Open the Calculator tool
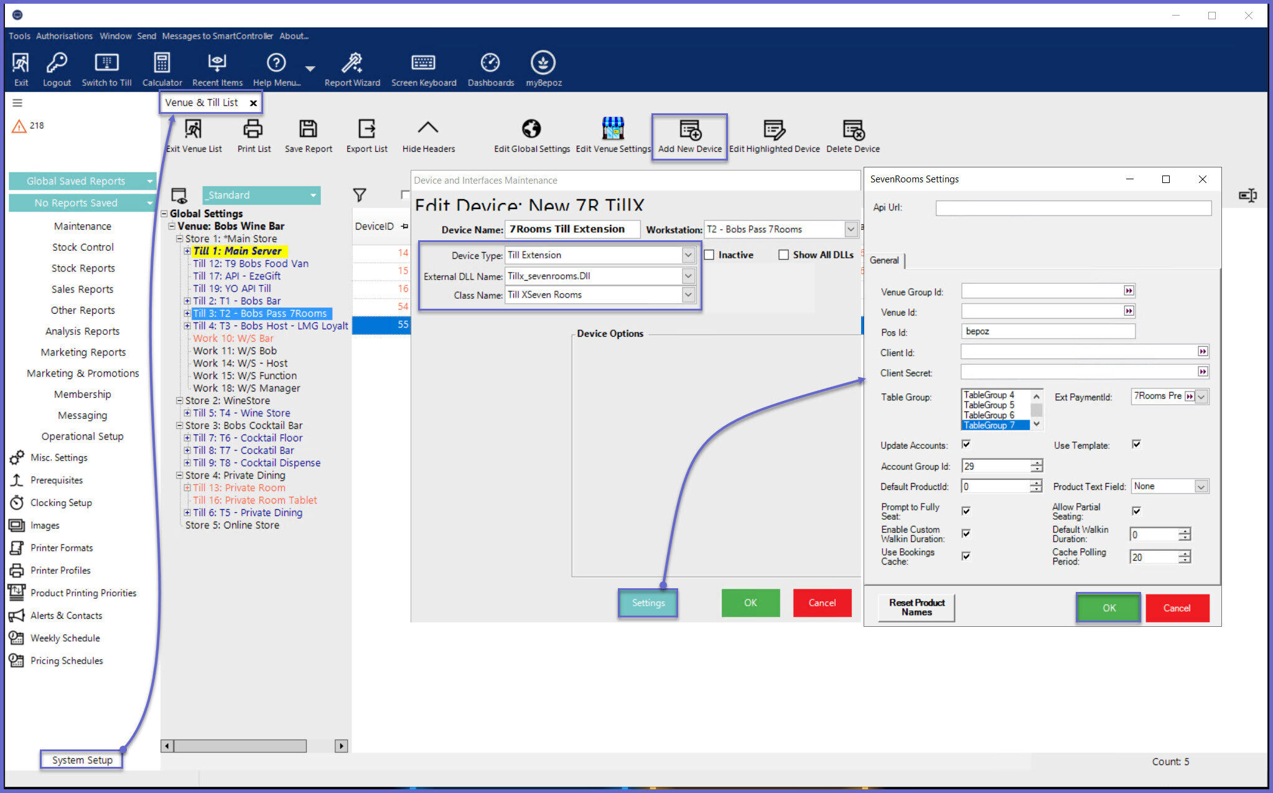 click(162, 63)
